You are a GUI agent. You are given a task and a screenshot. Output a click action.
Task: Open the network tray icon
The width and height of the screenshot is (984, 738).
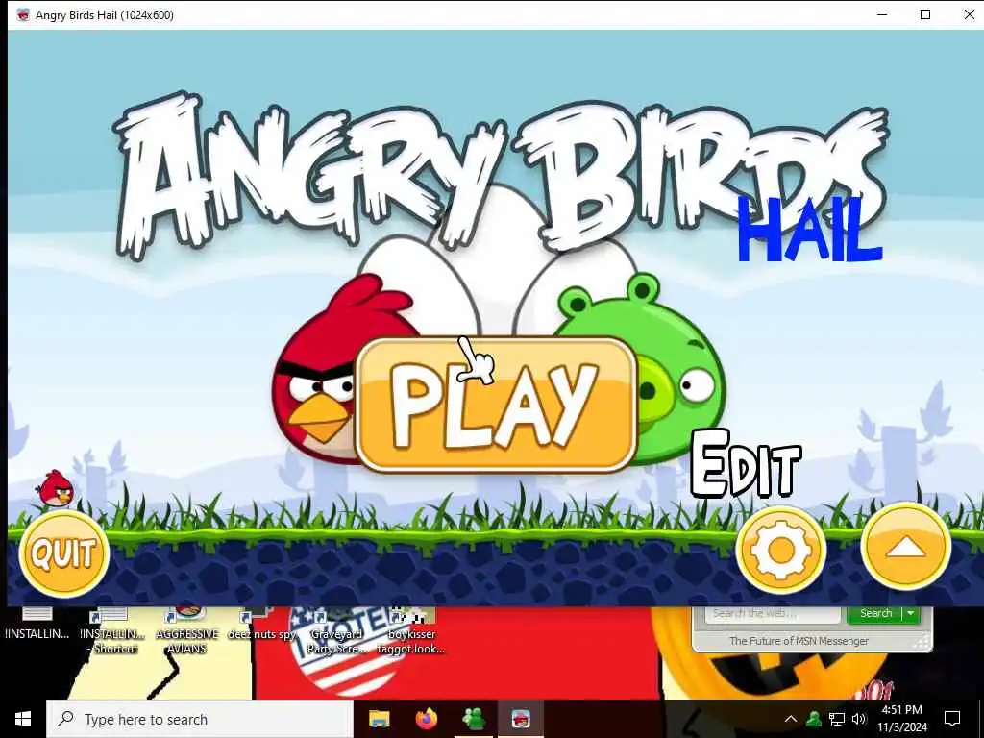[837, 719]
